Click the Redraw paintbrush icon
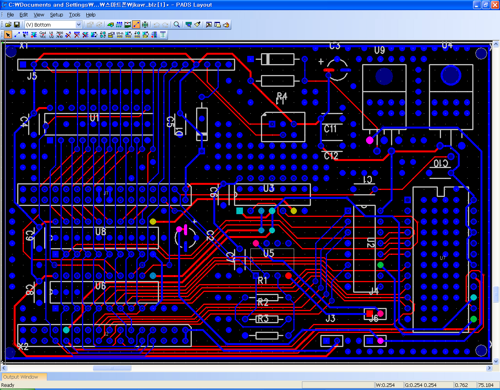 click(197, 25)
